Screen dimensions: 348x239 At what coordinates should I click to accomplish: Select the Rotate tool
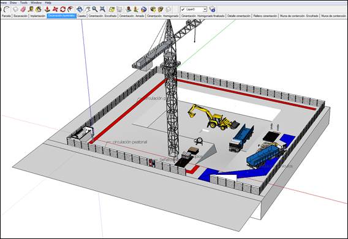63,9
